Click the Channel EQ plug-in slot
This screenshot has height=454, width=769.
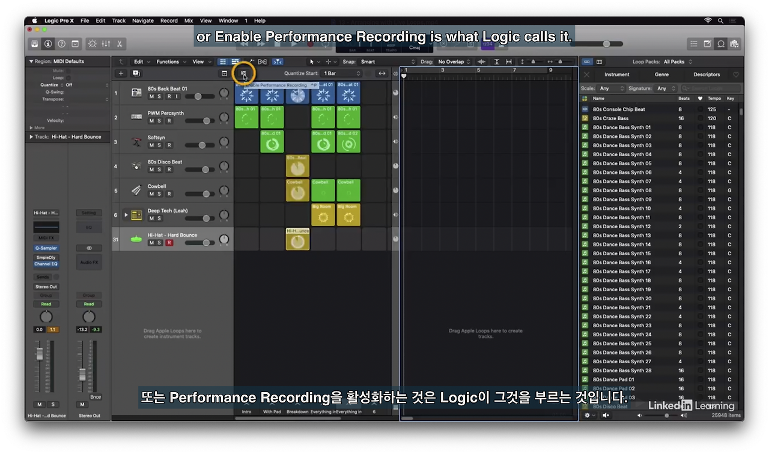(46, 264)
